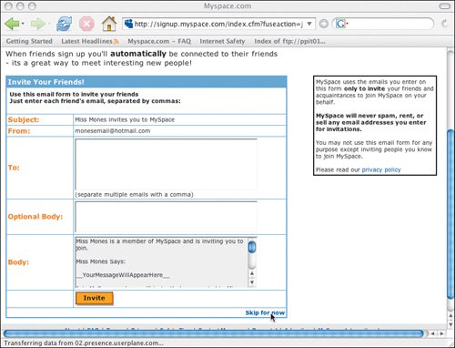Click the throbber activity icon
Image resolution: width=455 pixels, height=348 pixels.
click(x=445, y=24)
